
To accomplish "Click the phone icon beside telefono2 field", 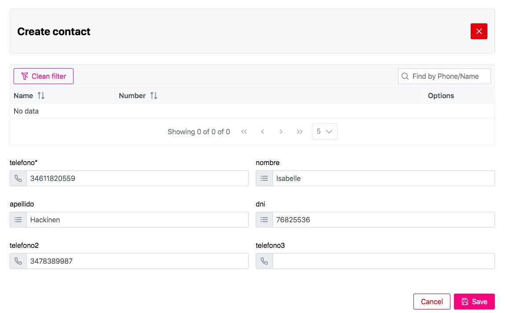I will click(18, 261).
